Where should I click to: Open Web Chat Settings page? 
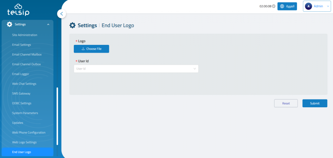pyautogui.click(x=24, y=84)
